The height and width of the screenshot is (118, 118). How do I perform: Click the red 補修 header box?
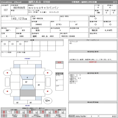(x=59, y=63)
